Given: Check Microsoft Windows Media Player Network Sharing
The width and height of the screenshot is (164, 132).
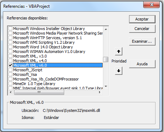Looking at the screenshot, I should pos(11,33).
